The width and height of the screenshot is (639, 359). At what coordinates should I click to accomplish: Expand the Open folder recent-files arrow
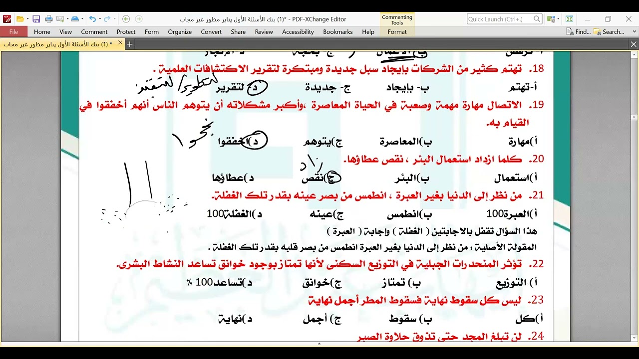coord(27,19)
